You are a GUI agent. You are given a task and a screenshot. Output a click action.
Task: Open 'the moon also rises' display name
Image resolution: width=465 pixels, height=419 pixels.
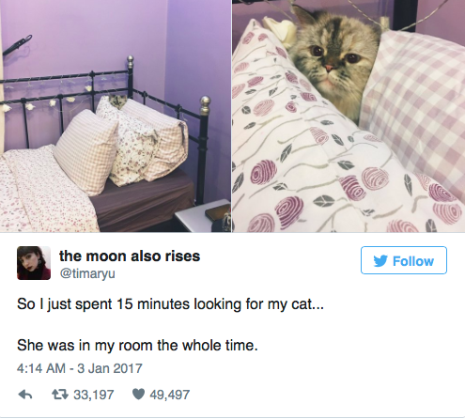tap(130, 256)
